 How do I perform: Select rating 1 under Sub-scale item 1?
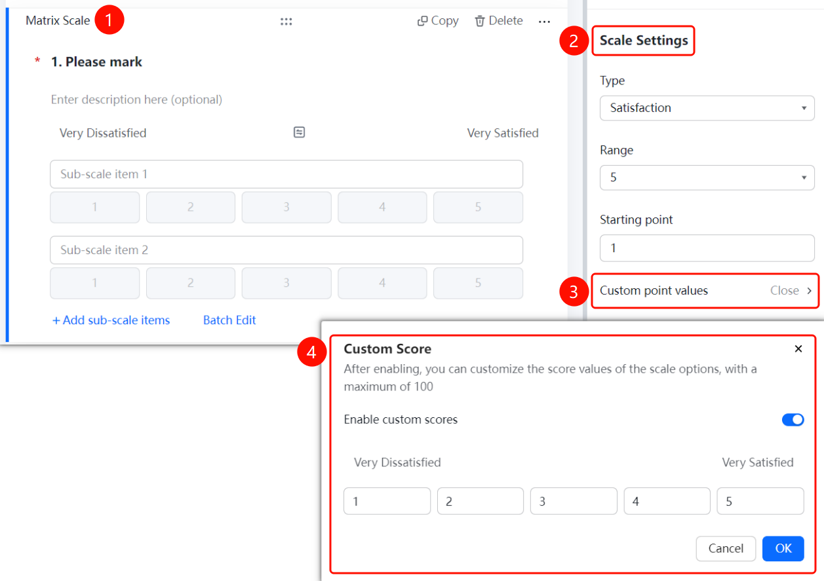click(x=95, y=207)
